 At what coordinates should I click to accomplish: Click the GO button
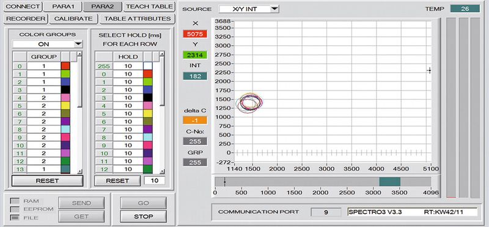pos(144,203)
